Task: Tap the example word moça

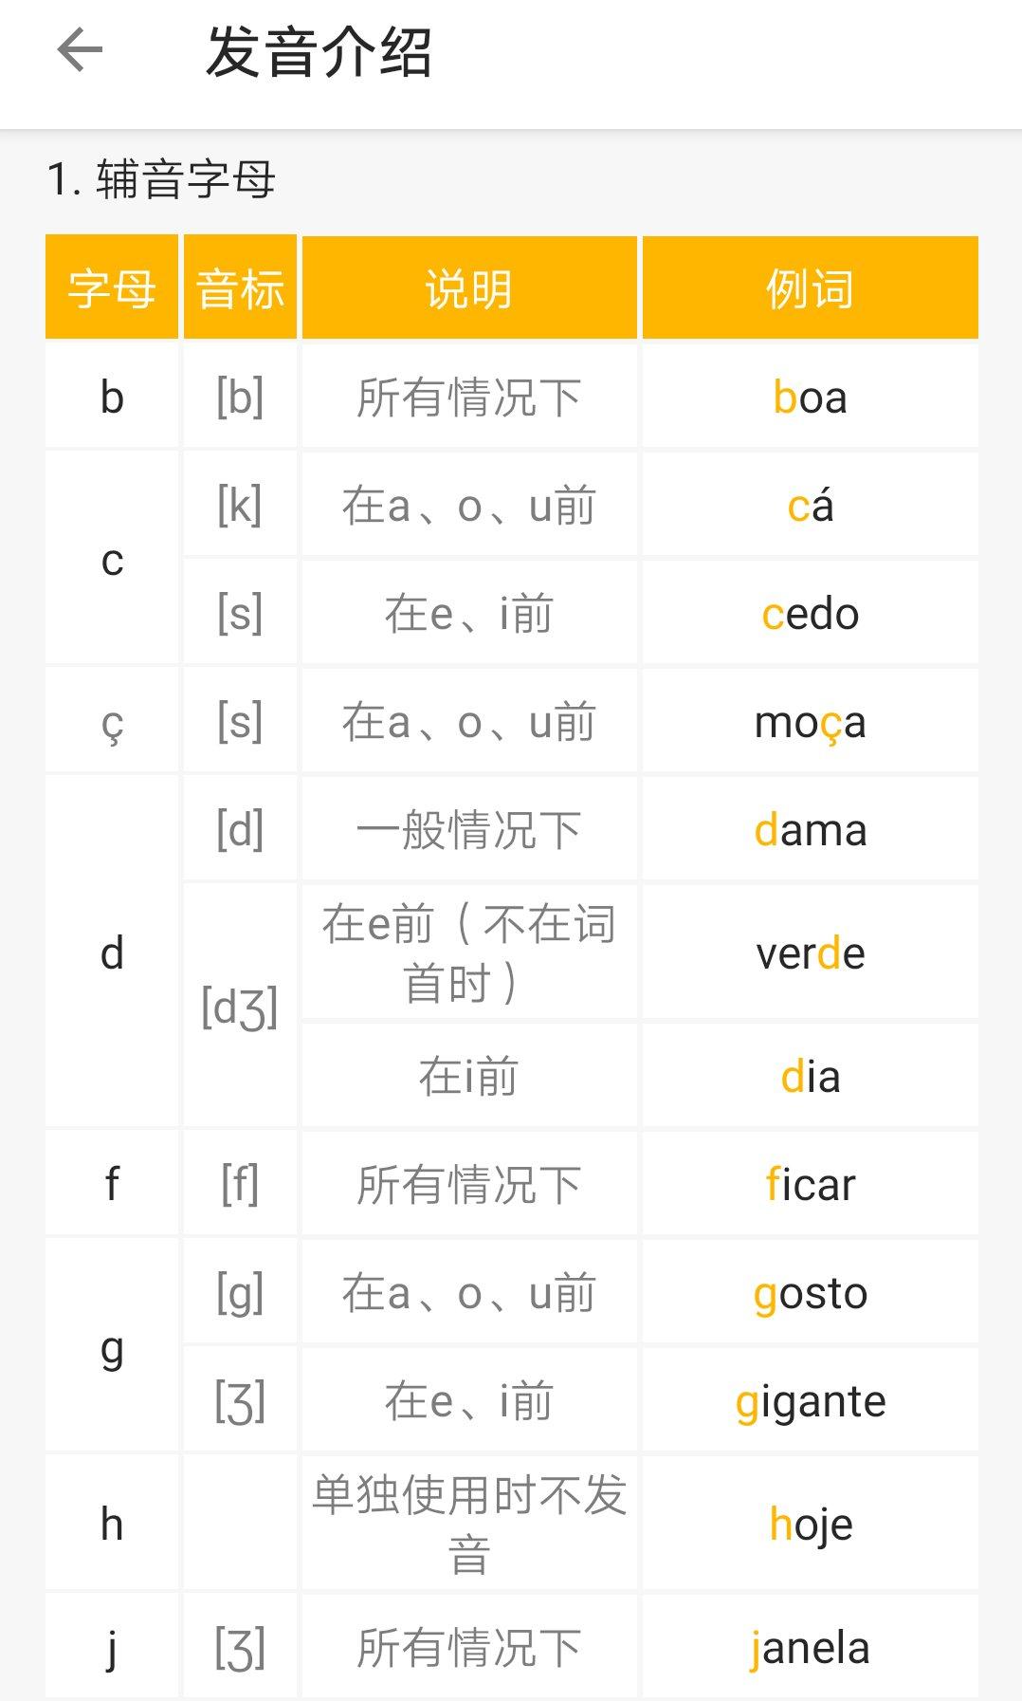Action: click(x=811, y=721)
